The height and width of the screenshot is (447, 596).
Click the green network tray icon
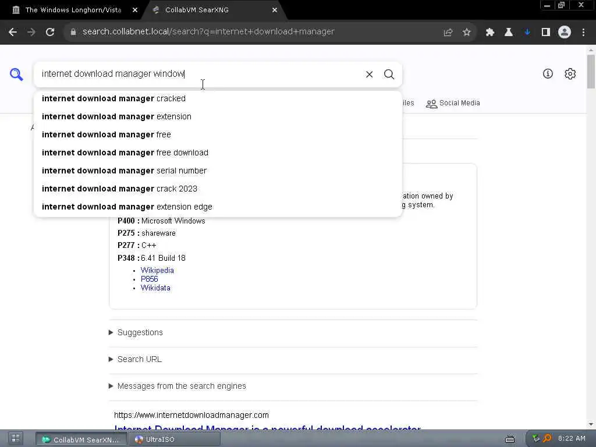(x=536, y=439)
